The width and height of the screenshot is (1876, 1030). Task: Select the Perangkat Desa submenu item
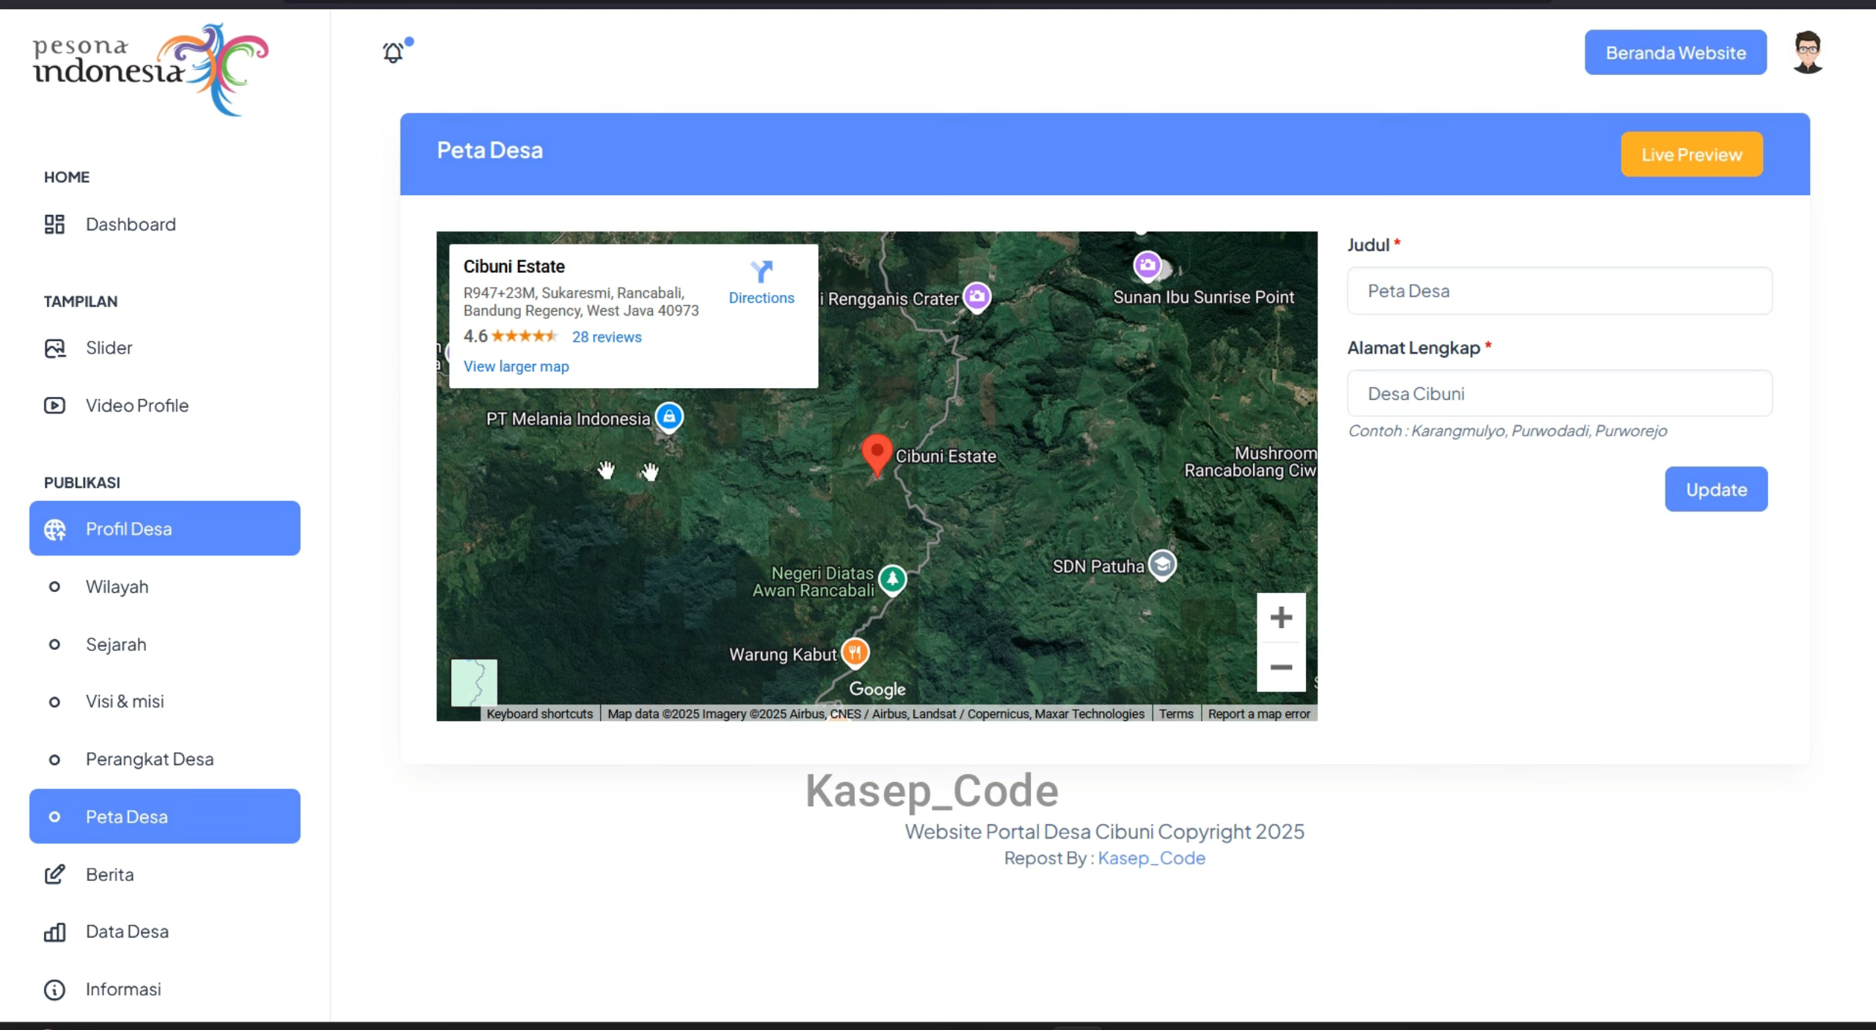pyautogui.click(x=165, y=759)
